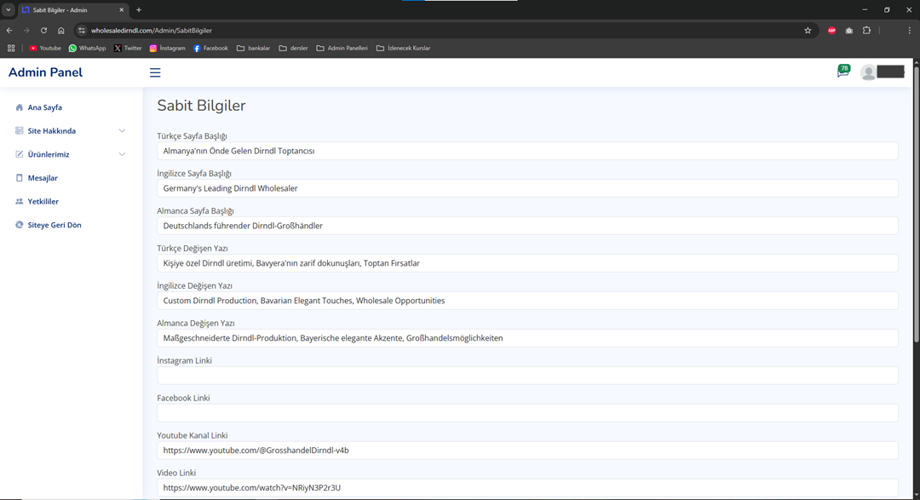Bookmark this page with the star icon

click(808, 31)
